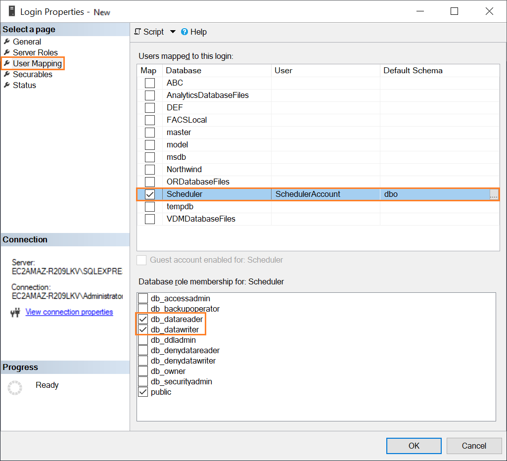
Task: Click the blue Help question-mark icon
Action: (184, 32)
